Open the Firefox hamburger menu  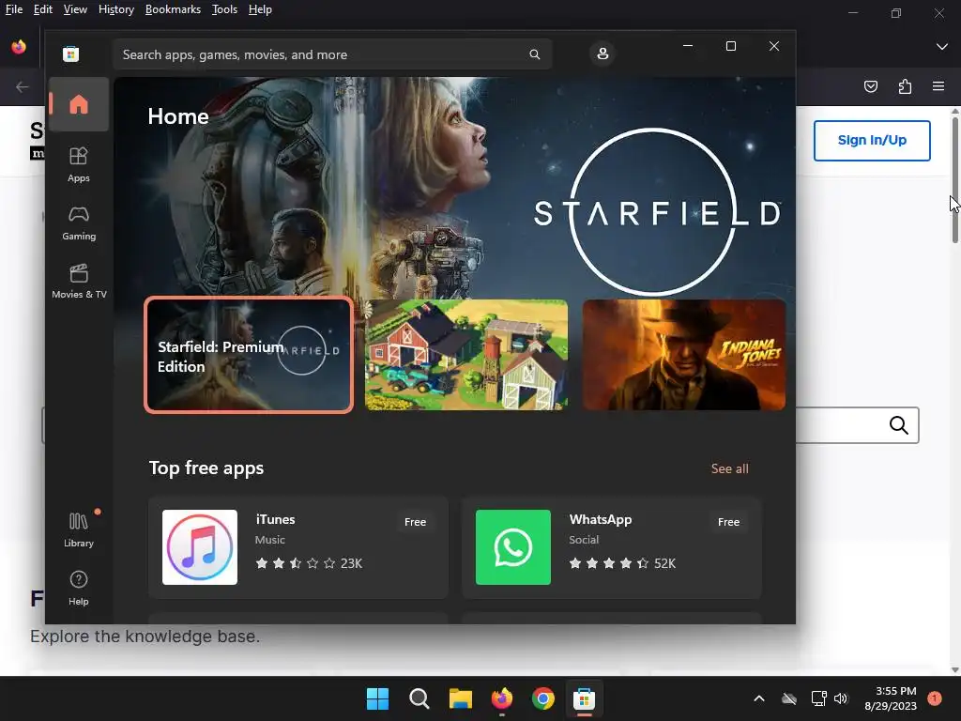coord(938,86)
